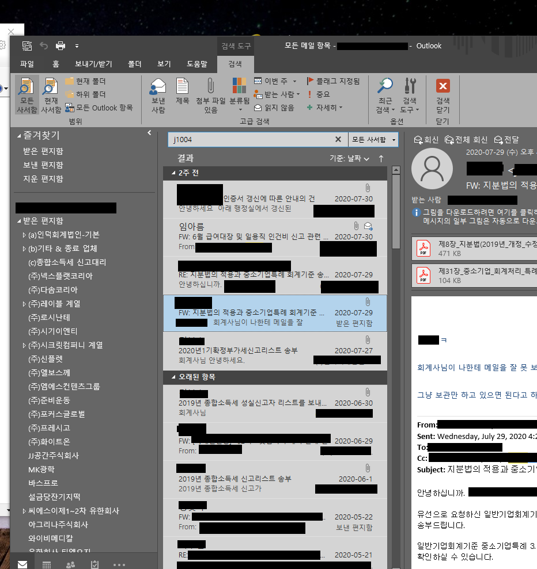Click 검색 닫기 red X button
The image size is (537, 569).
(x=443, y=96)
